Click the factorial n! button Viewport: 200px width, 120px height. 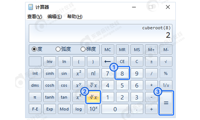(x=93, y=73)
